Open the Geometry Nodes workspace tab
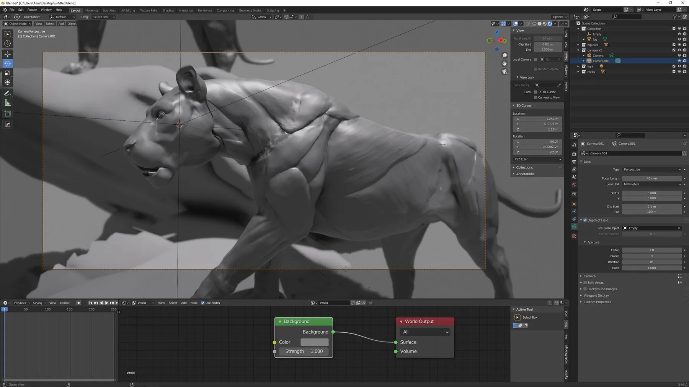Screen dimensions: 689x387 pos(250,10)
